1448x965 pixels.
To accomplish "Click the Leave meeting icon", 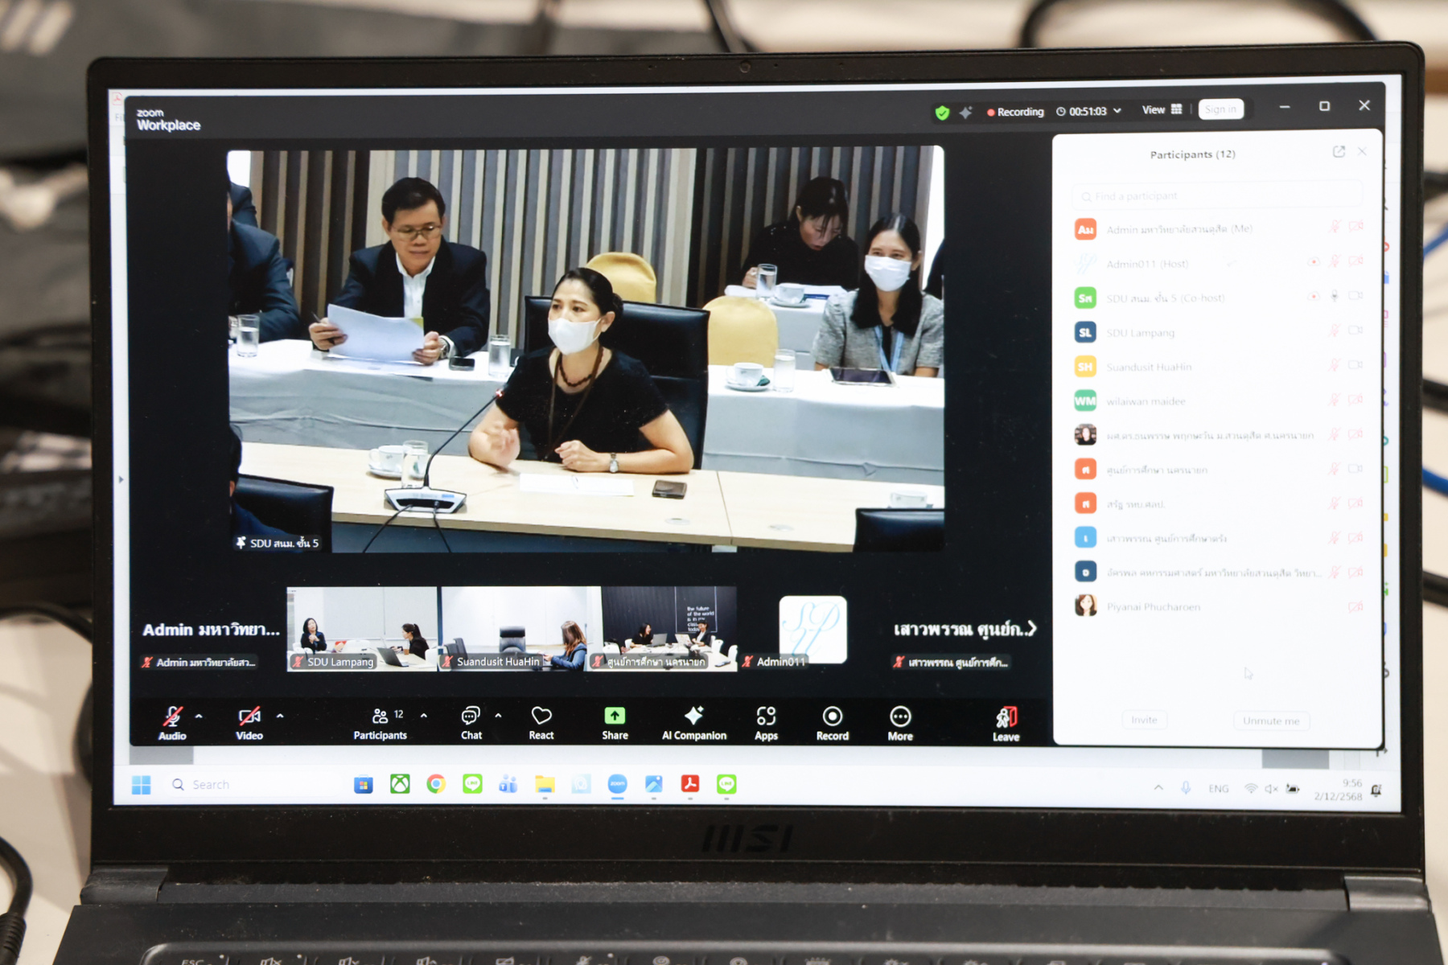I will [1006, 717].
